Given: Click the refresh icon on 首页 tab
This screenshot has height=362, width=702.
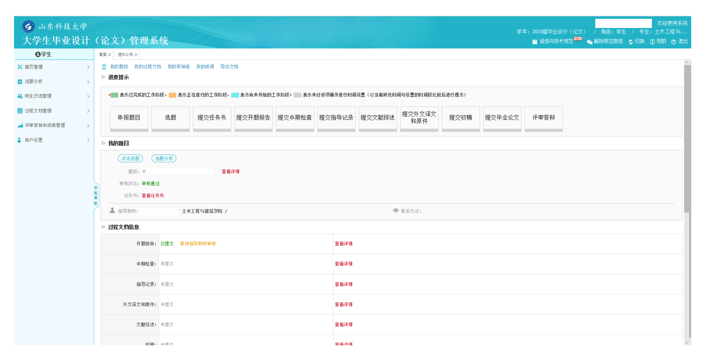Looking at the screenshot, I should pyautogui.click(x=109, y=55).
